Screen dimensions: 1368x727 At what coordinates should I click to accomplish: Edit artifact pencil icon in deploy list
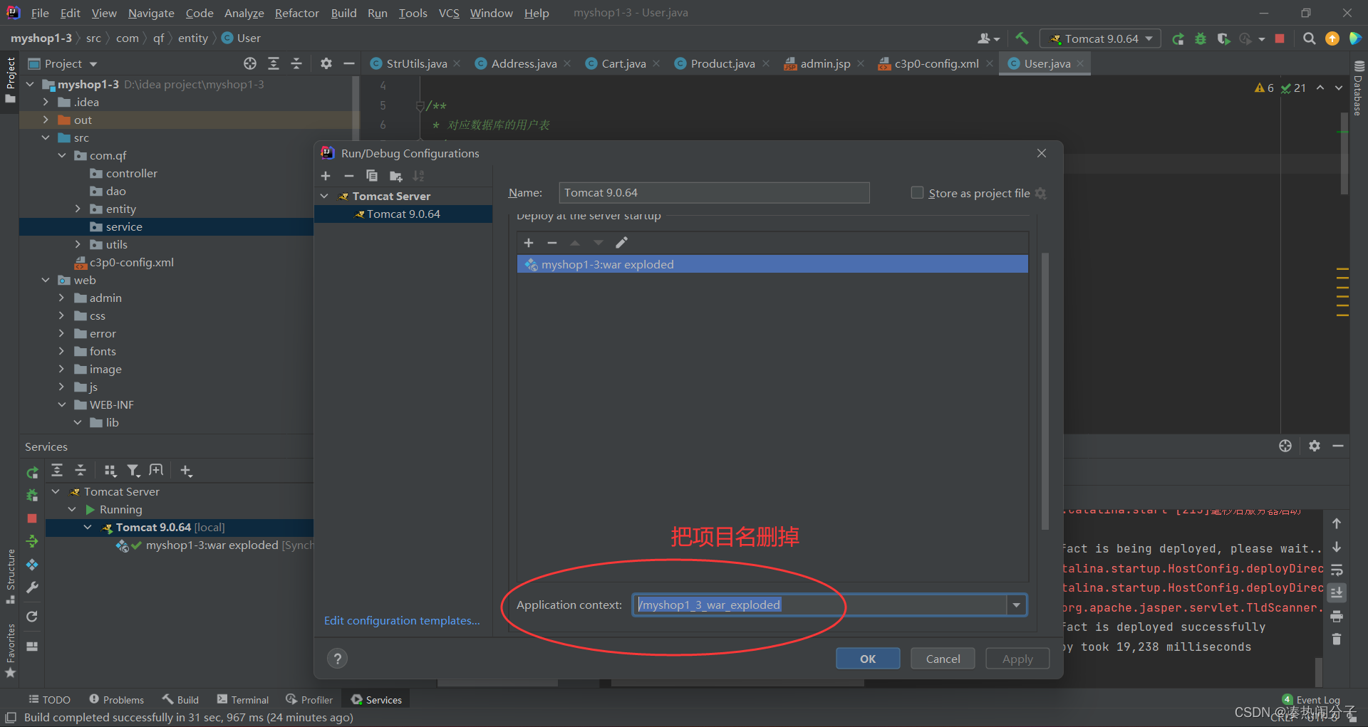tap(621, 243)
